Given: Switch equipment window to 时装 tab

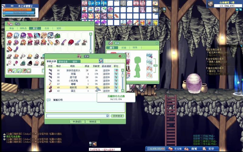Looking at the screenshot, I should [x=124, y=48].
